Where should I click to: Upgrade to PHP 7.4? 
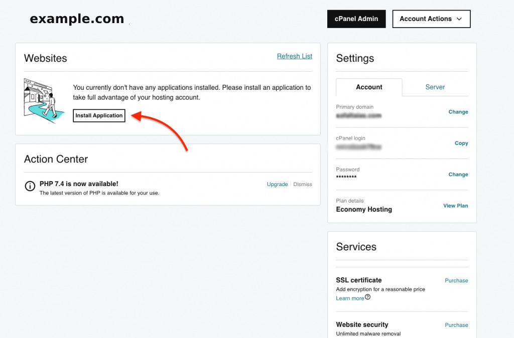click(277, 185)
